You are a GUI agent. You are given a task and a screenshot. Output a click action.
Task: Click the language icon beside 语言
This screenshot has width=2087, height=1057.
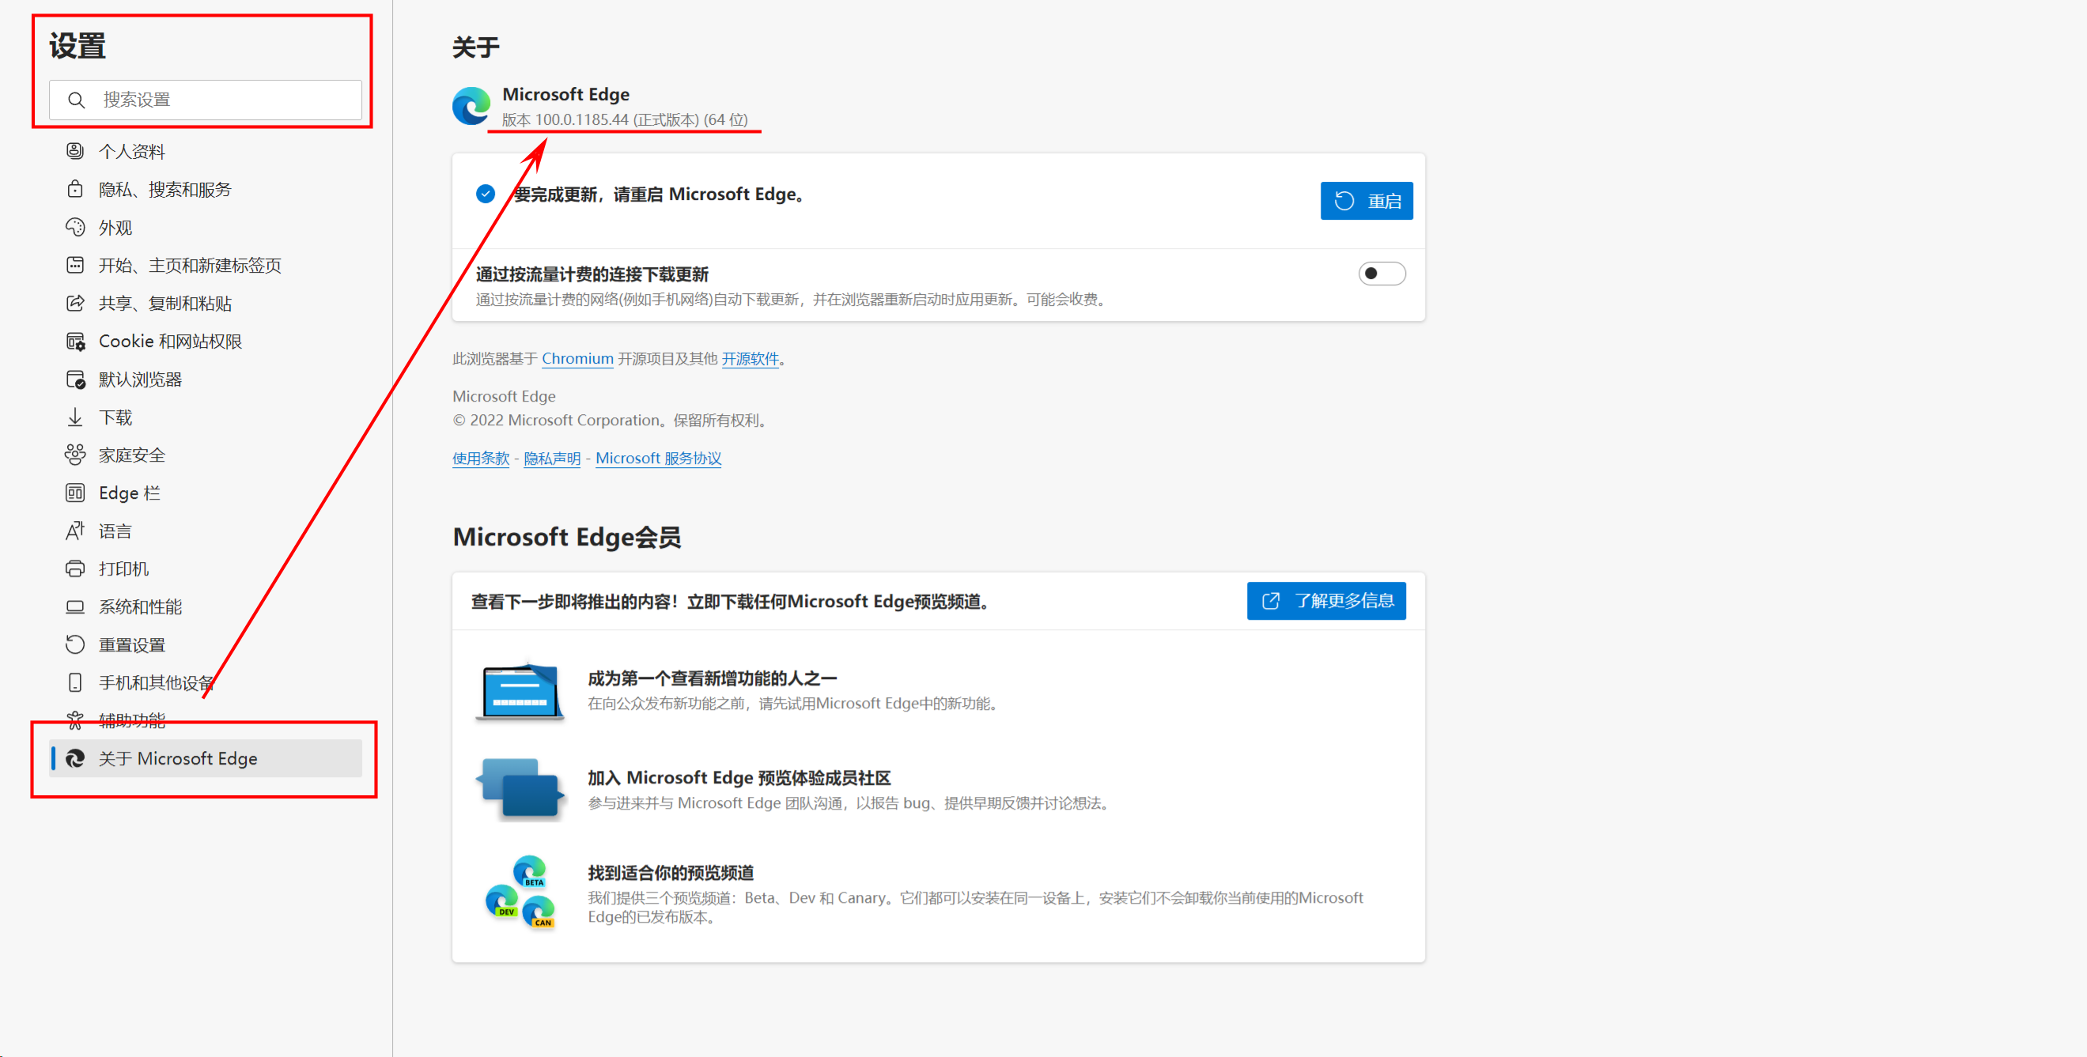pos(74,530)
